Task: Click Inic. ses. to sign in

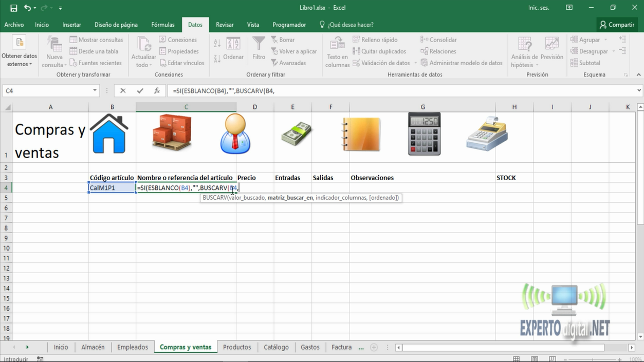Action: coord(539,8)
